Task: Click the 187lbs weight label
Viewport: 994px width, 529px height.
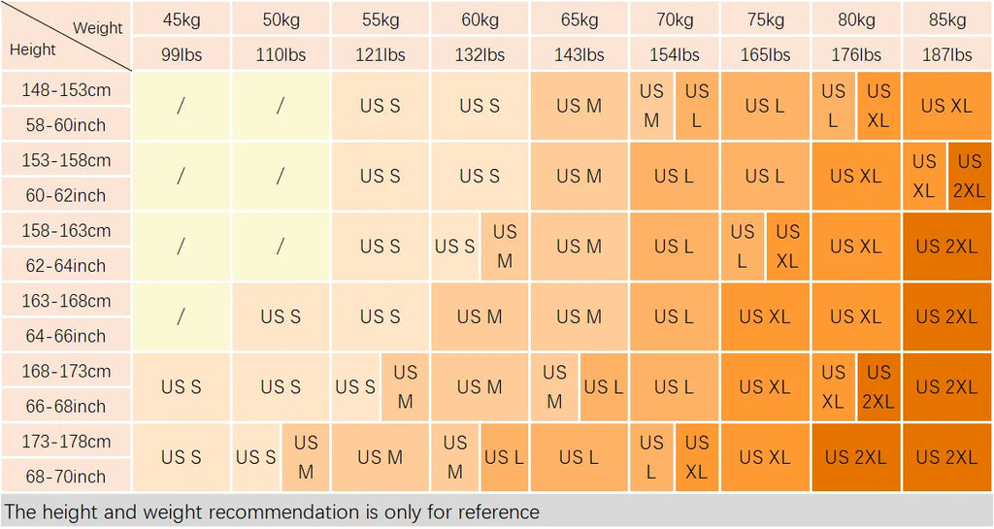Action: click(x=946, y=54)
